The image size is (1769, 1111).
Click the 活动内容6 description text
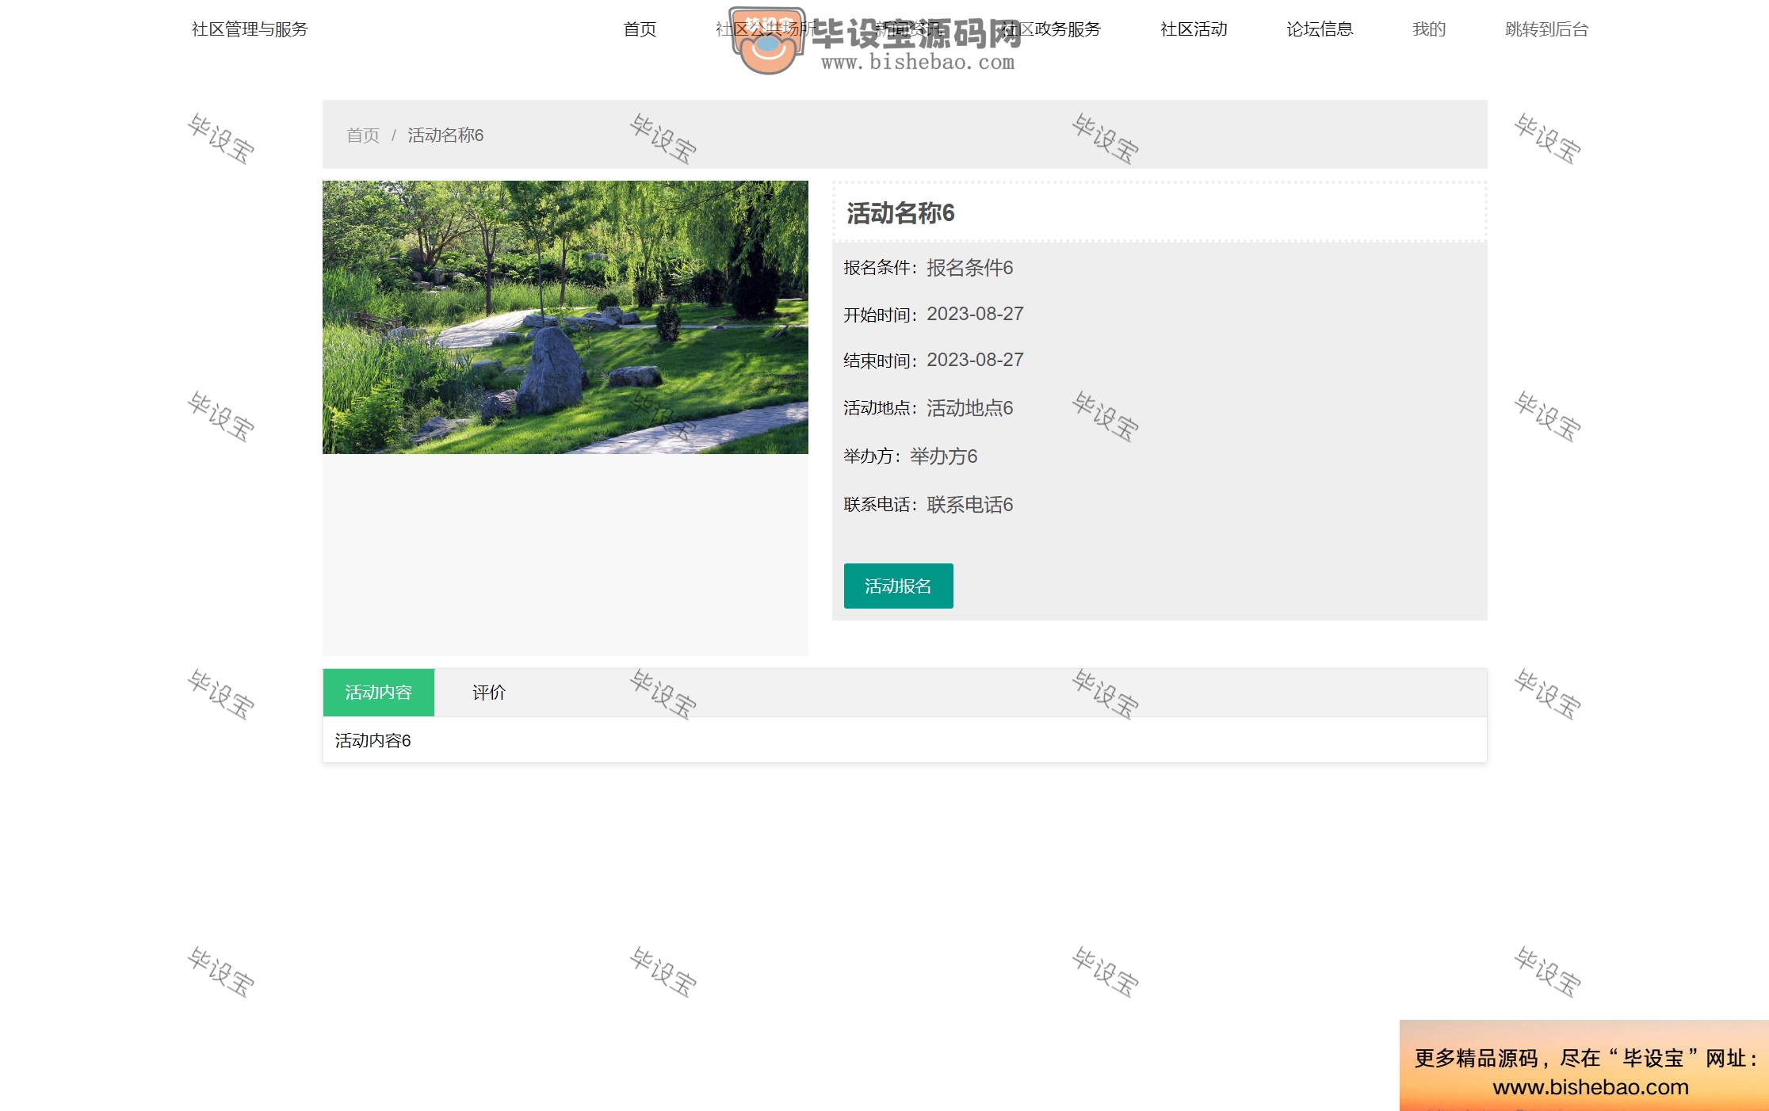coord(373,740)
